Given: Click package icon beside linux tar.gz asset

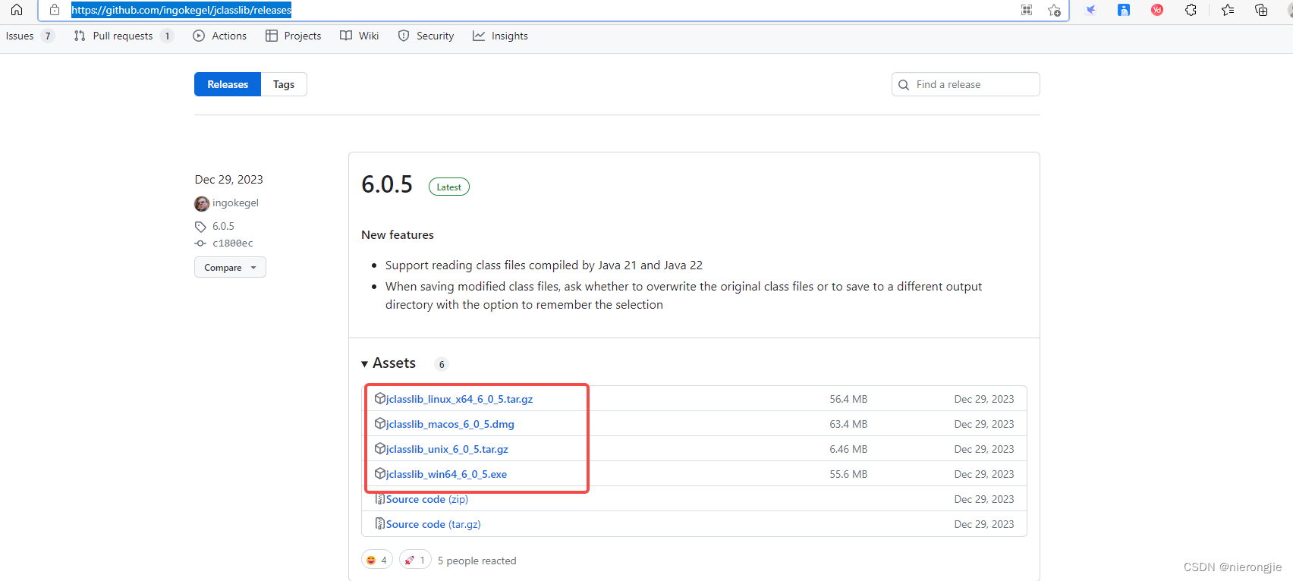Looking at the screenshot, I should (x=380, y=398).
